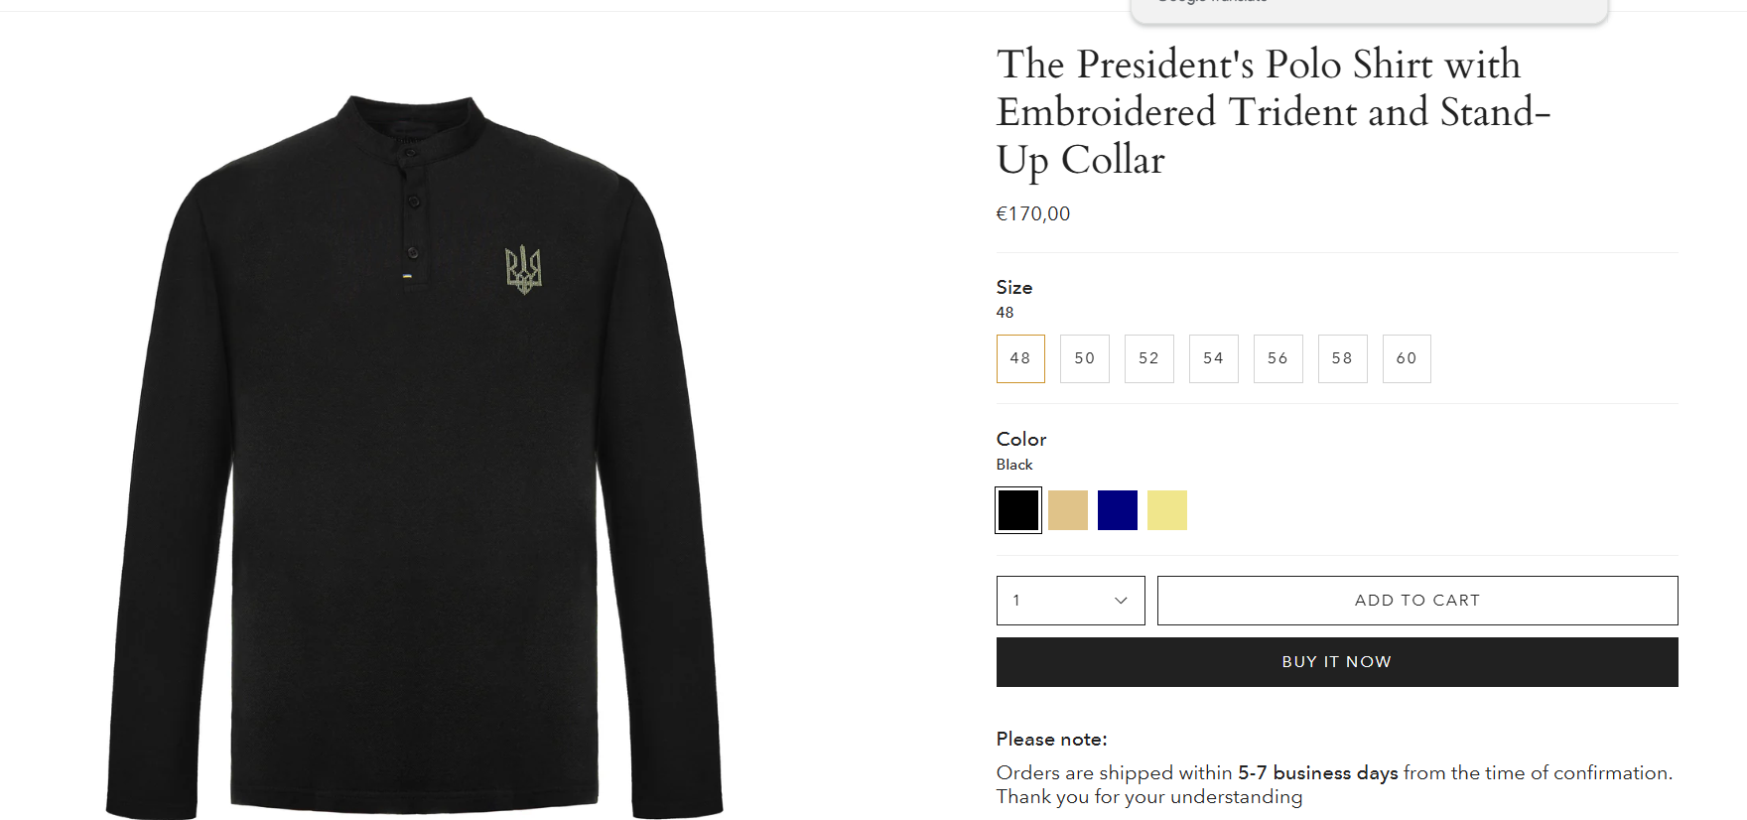This screenshot has height=820, width=1747.
Task: Click the Add to Cart button
Action: pyautogui.click(x=1416, y=601)
